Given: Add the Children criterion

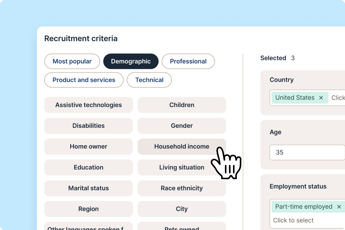Looking at the screenshot, I should (182, 105).
